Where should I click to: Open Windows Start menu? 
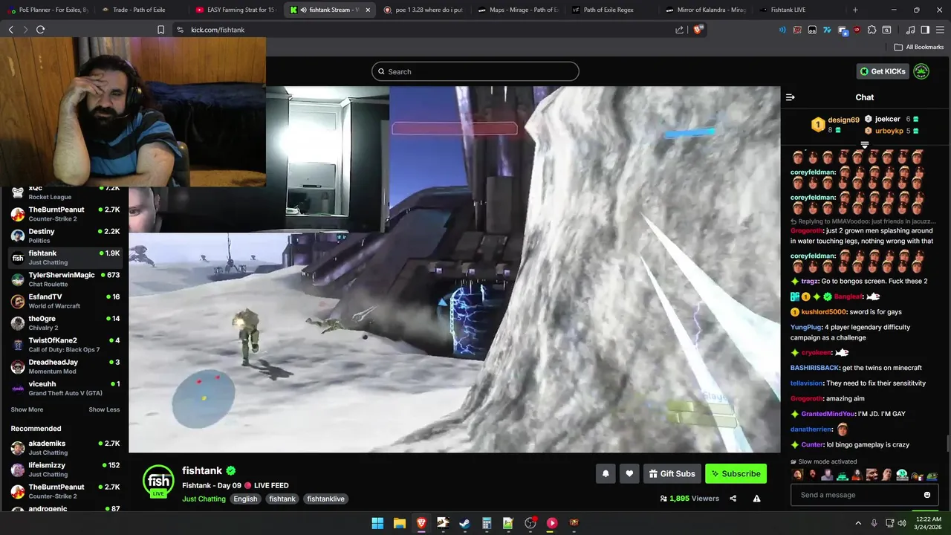click(x=377, y=523)
